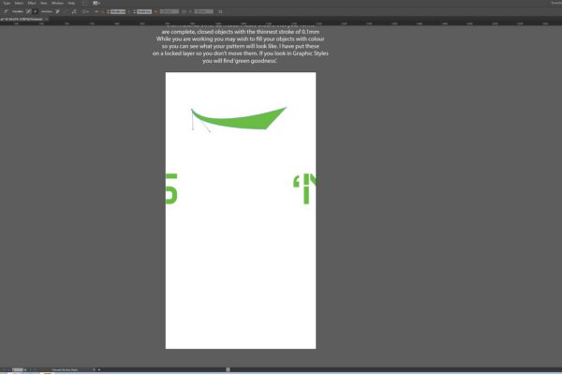Toggle constrain width and height proportions link

[x=184, y=11]
